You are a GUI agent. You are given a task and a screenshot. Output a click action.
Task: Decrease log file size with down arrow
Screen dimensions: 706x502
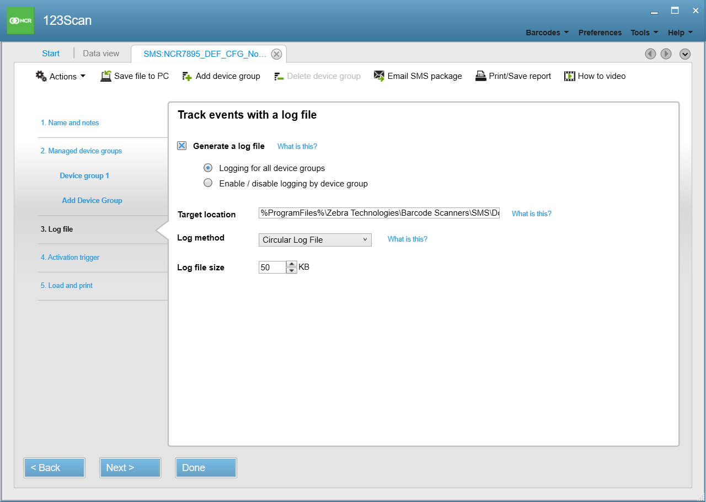(x=292, y=270)
